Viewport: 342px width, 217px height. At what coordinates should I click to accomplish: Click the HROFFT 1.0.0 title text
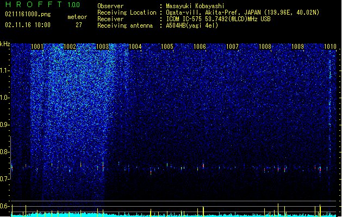click(x=42, y=4)
